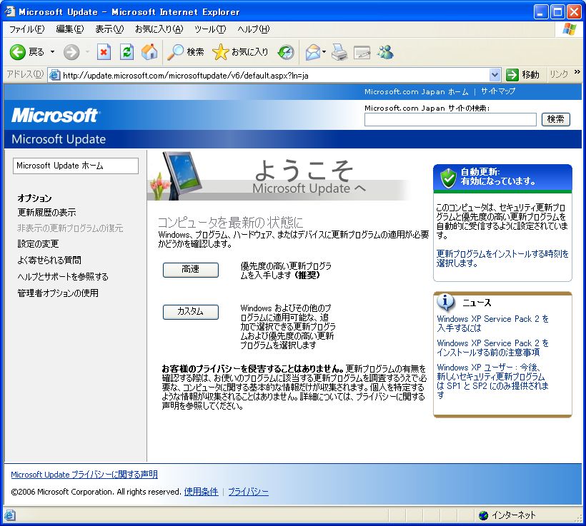Screen dimensions: 586x526
Task: Click the welcome monitor banner image
Action: [x=176, y=176]
